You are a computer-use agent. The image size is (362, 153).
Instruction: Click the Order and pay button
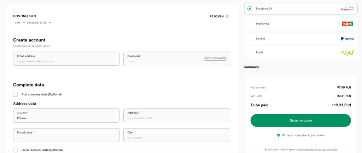coord(300,120)
